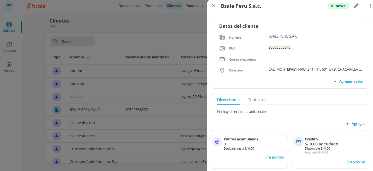Viewport: 373px width, 171px height.
Task: Click Agregar datos link
Action: tap(348, 81)
